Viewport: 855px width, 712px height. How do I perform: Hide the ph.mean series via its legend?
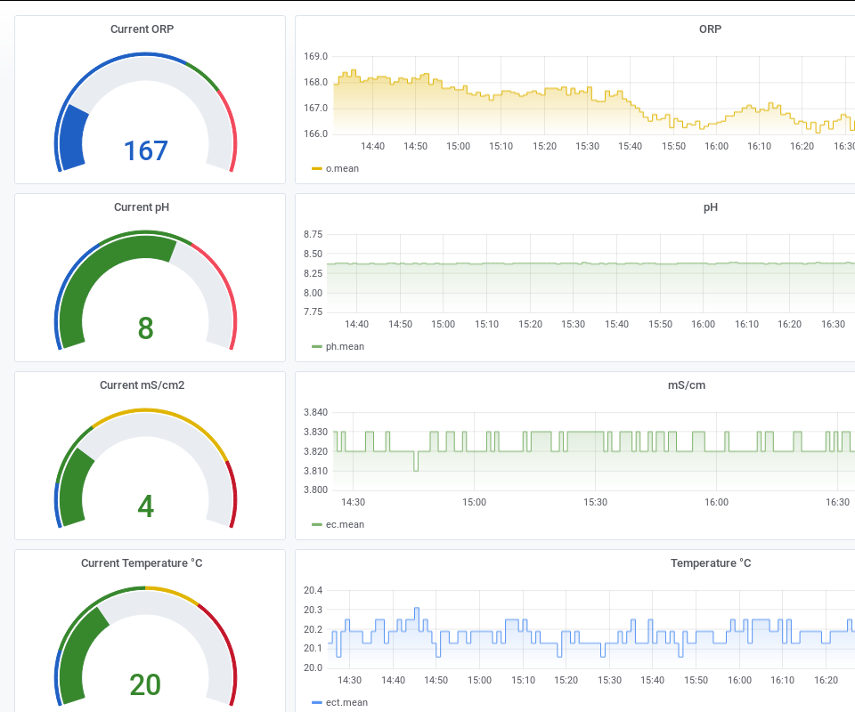click(x=346, y=346)
